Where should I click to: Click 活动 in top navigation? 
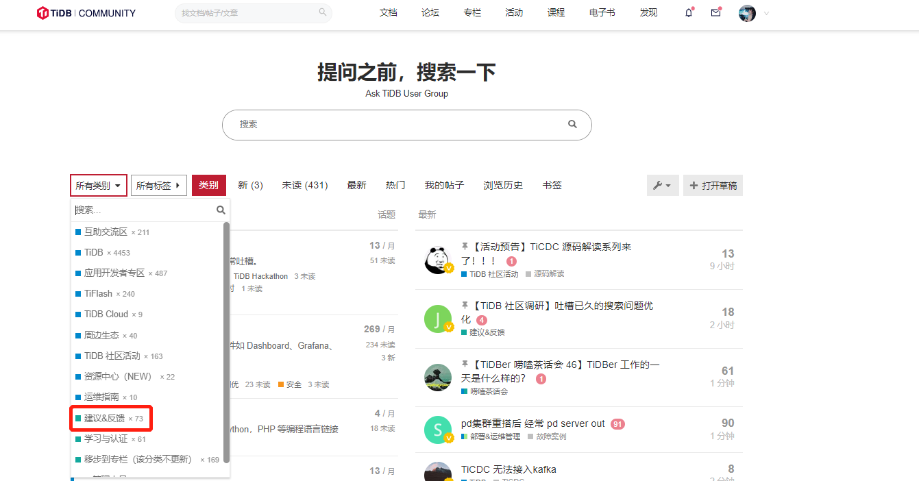[514, 13]
